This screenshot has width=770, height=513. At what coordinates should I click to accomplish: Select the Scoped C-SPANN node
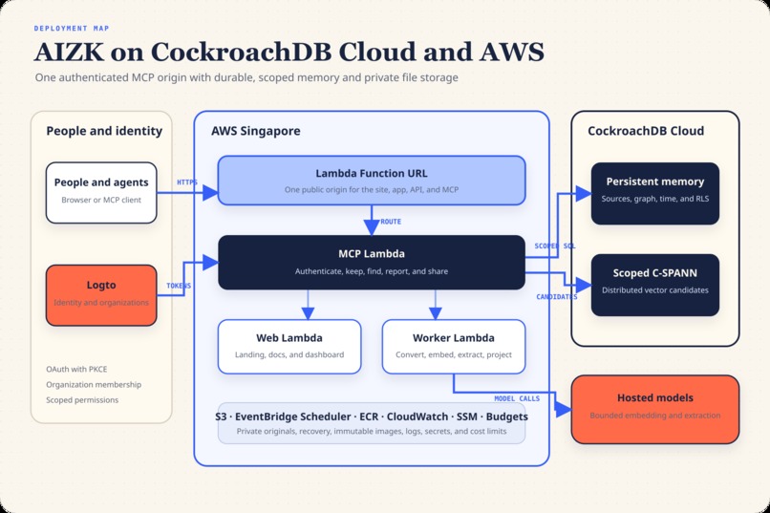click(x=655, y=285)
